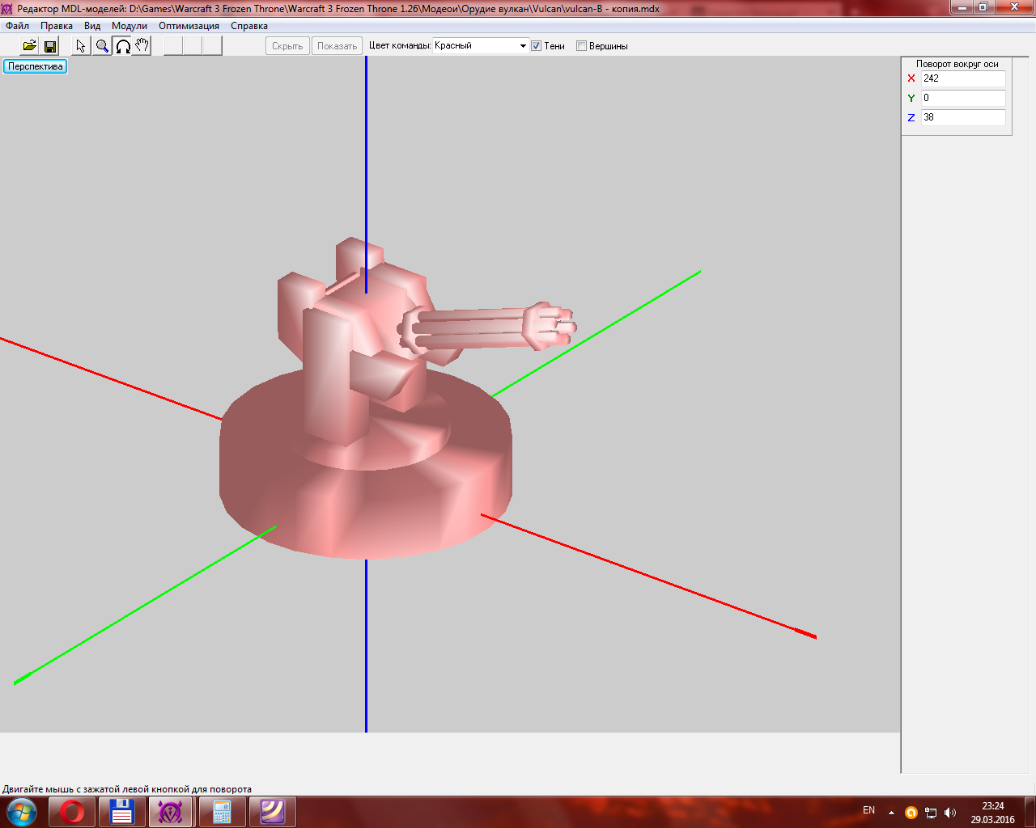This screenshot has height=828, width=1036.
Task: Open the Цвет команды color dropdown
Action: [481, 46]
